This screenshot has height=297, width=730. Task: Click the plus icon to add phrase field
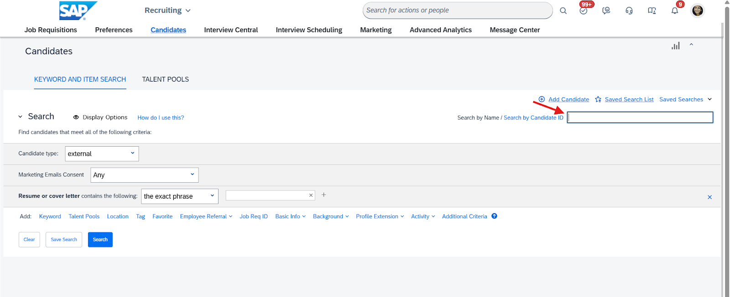(324, 195)
